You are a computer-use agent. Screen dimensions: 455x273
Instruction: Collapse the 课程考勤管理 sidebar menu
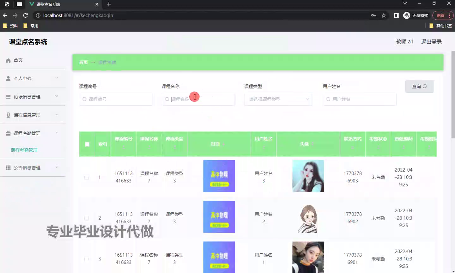click(x=57, y=133)
